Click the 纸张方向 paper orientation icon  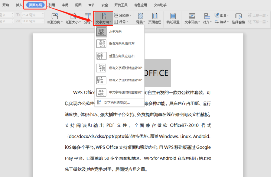coord(55,16)
